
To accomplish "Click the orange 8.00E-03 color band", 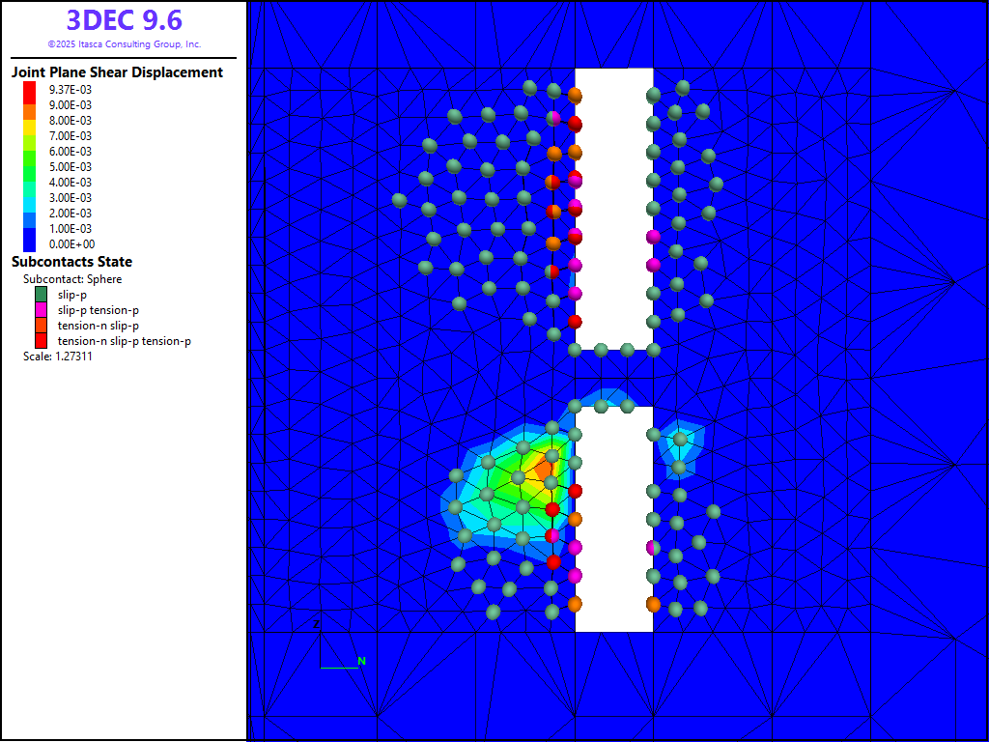I will [29, 120].
